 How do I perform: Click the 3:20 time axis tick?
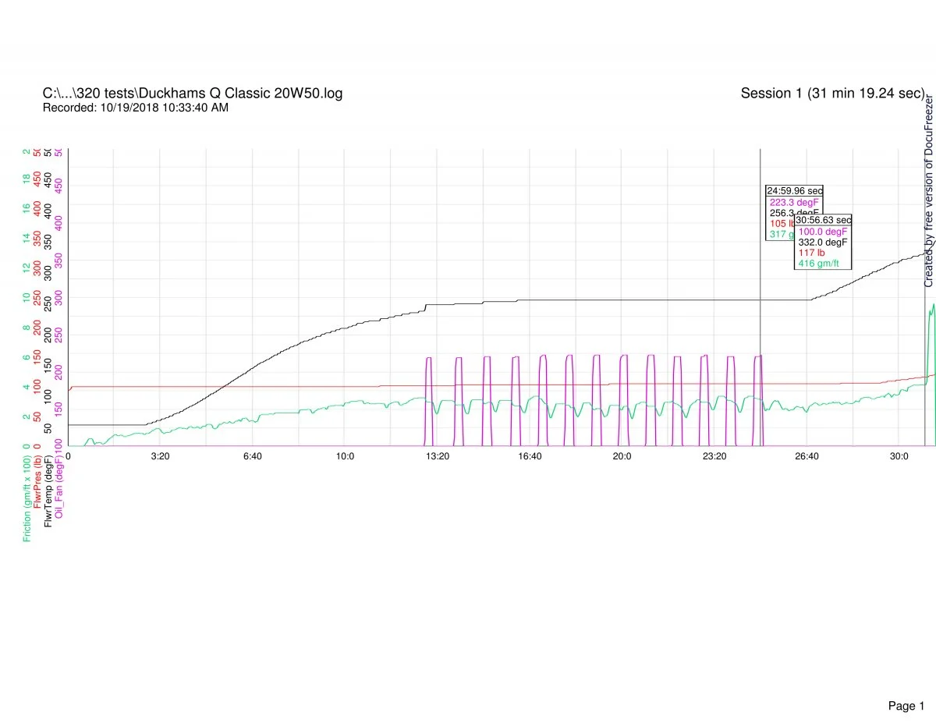160,455
